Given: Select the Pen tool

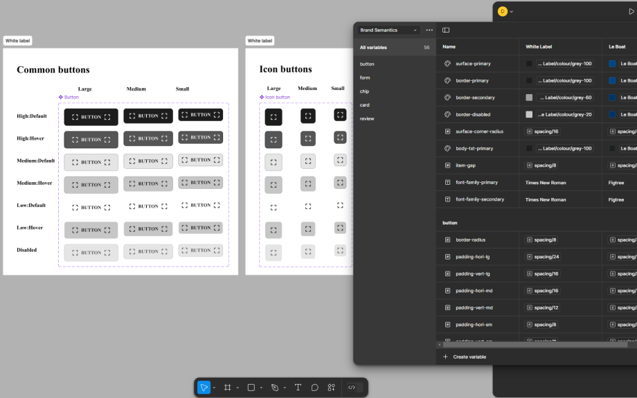Looking at the screenshot, I should click(x=275, y=388).
